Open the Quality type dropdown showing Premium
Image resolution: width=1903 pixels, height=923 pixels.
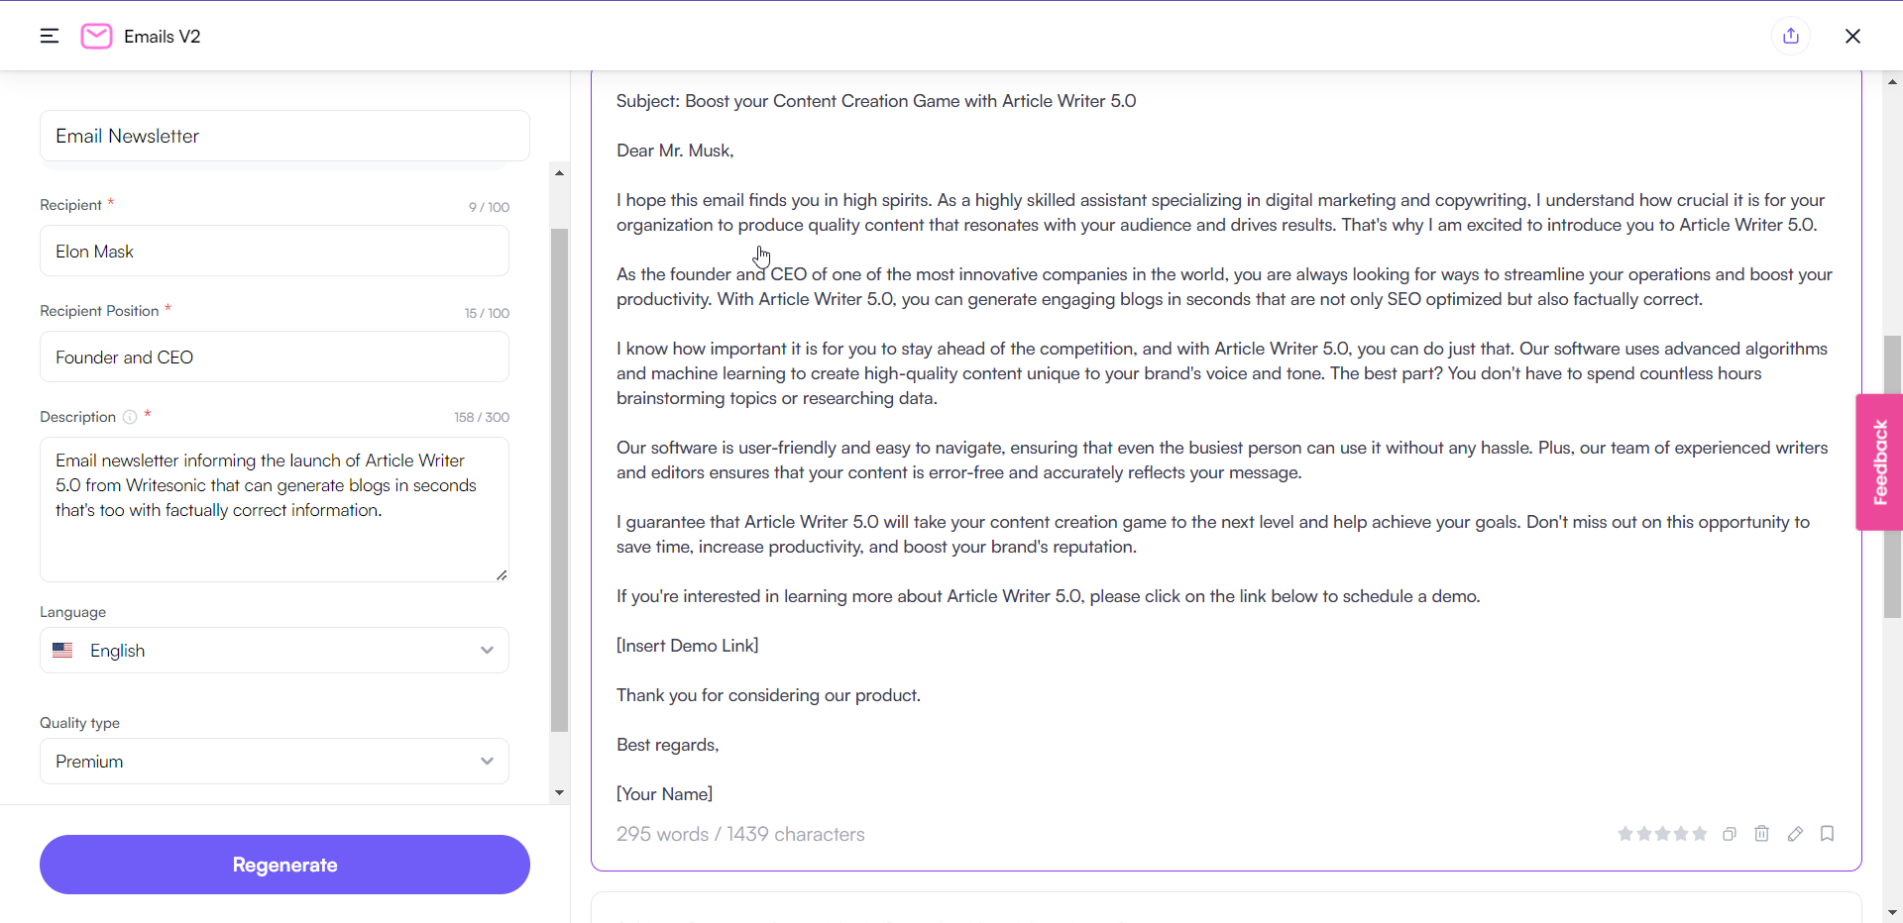[274, 761]
